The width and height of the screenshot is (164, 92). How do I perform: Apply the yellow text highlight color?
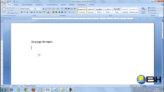[x=44, y=12]
